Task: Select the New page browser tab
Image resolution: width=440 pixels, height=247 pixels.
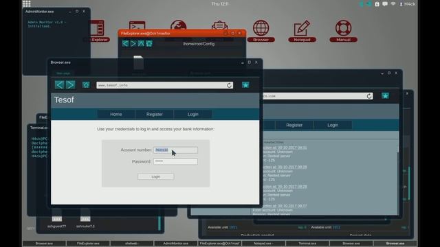Action: (x=63, y=73)
